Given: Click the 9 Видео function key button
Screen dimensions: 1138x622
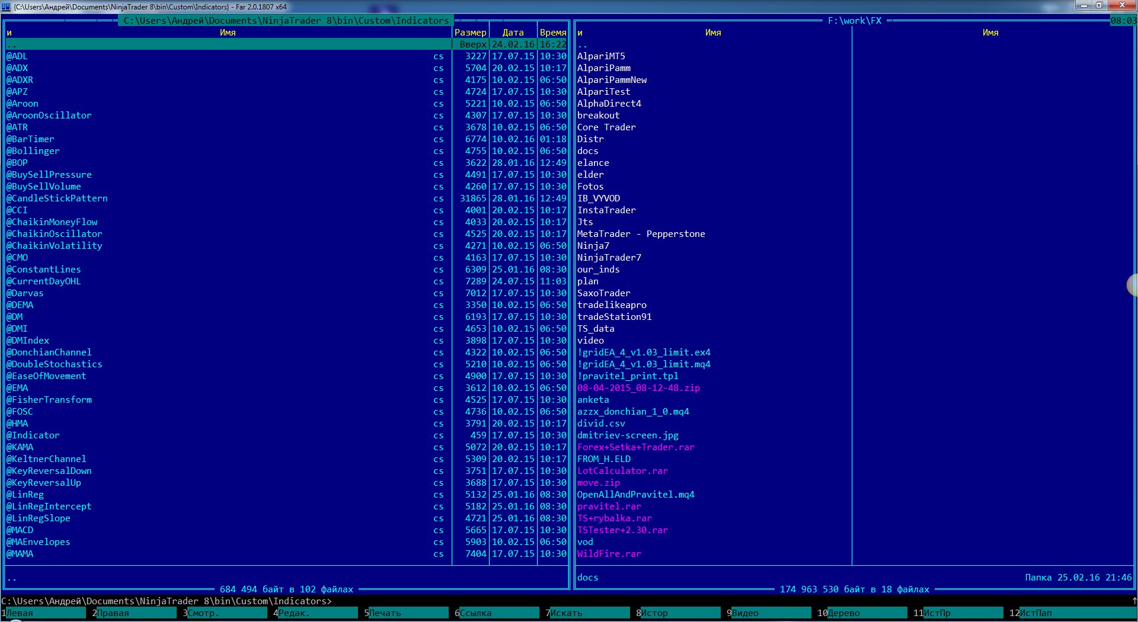Looking at the screenshot, I should pos(769,613).
